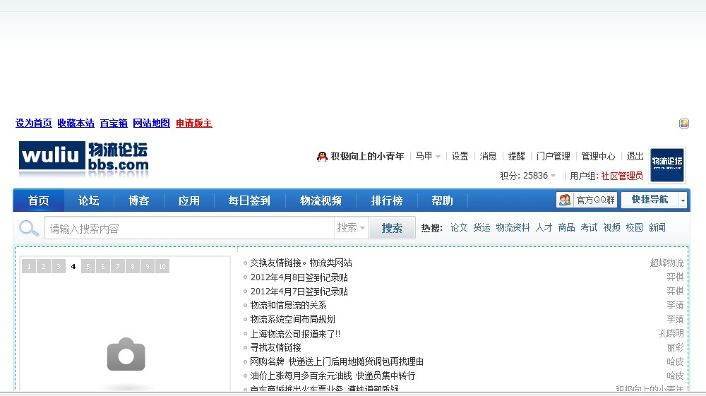This screenshot has width=706, height=396.
Task: Click the 百宝箱 link
Action: pos(114,124)
